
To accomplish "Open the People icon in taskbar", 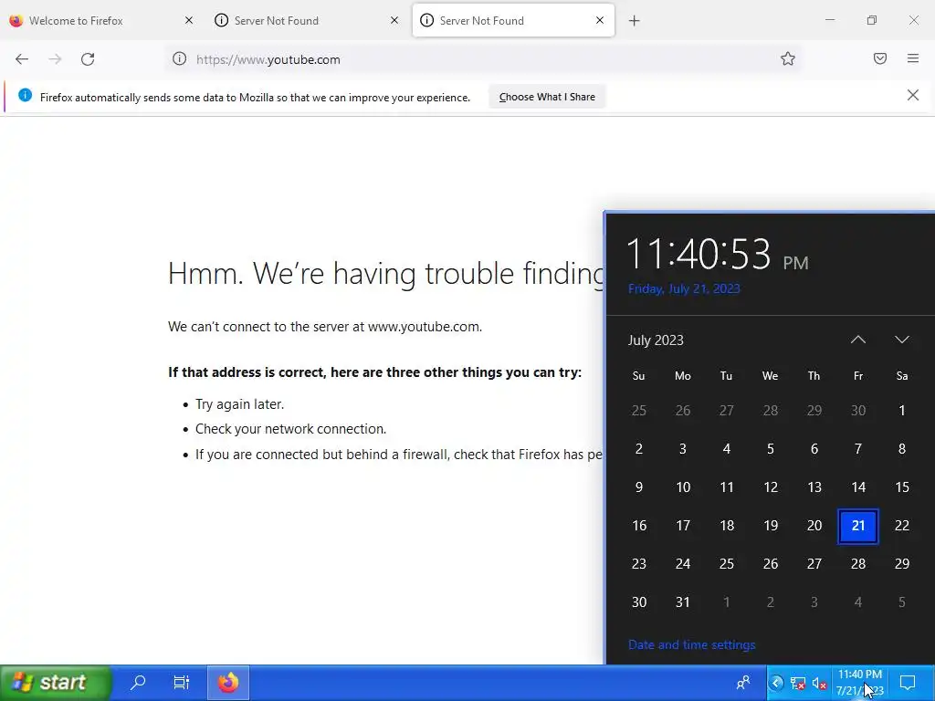I will (x=743, y=683).
